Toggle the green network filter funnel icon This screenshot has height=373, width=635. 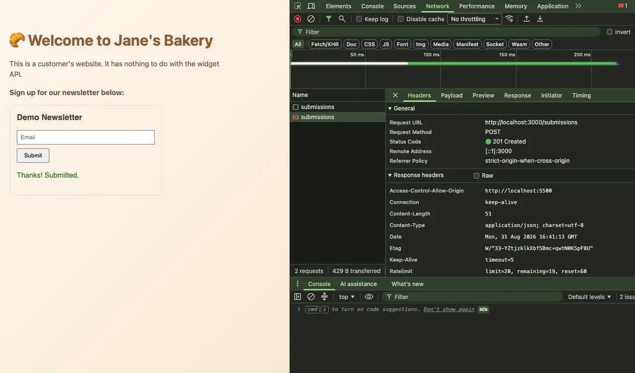(x=328, y=19)
